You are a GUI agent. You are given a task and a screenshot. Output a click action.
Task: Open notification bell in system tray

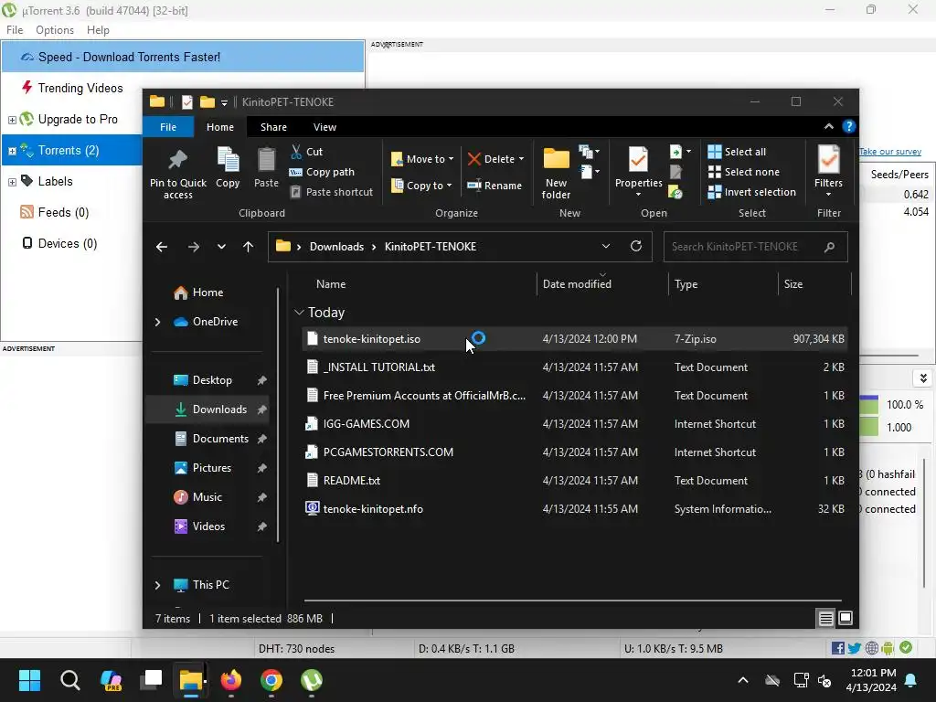click(911, 680)
